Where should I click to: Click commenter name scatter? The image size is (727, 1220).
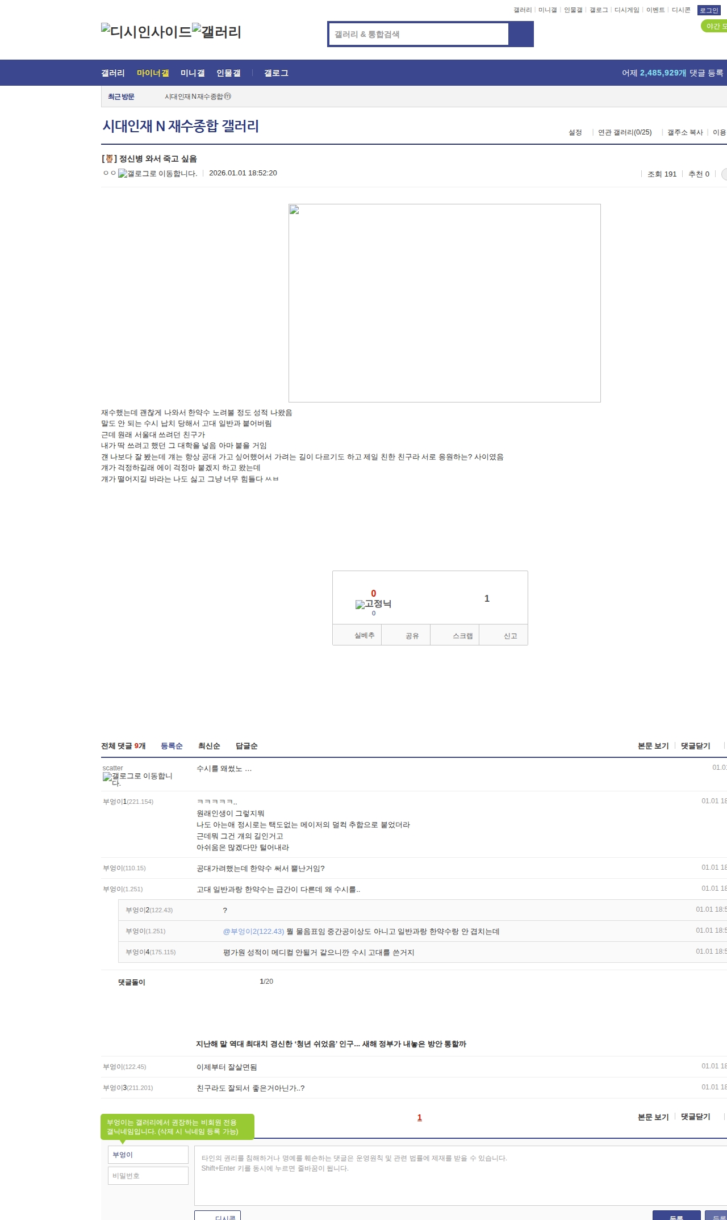112,768
